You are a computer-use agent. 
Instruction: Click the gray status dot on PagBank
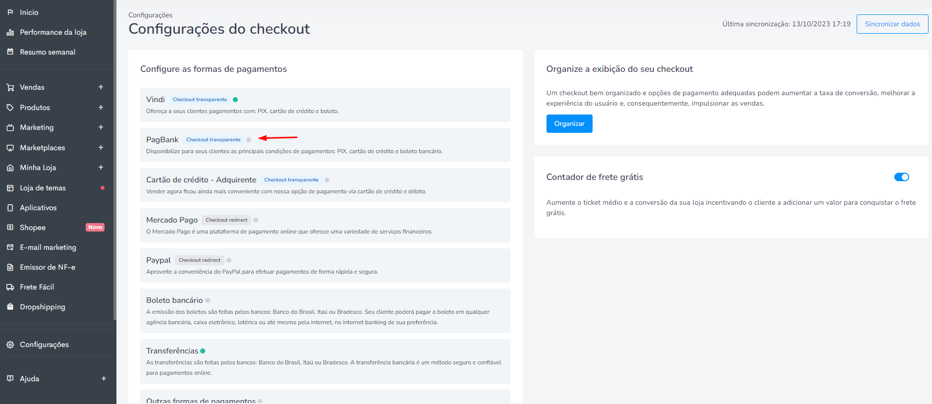coord(249,140)
